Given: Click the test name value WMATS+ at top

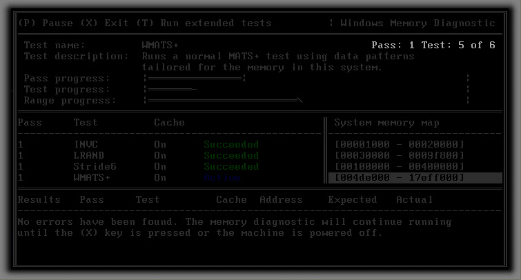Looking at the screenshot, I should 160,45.
